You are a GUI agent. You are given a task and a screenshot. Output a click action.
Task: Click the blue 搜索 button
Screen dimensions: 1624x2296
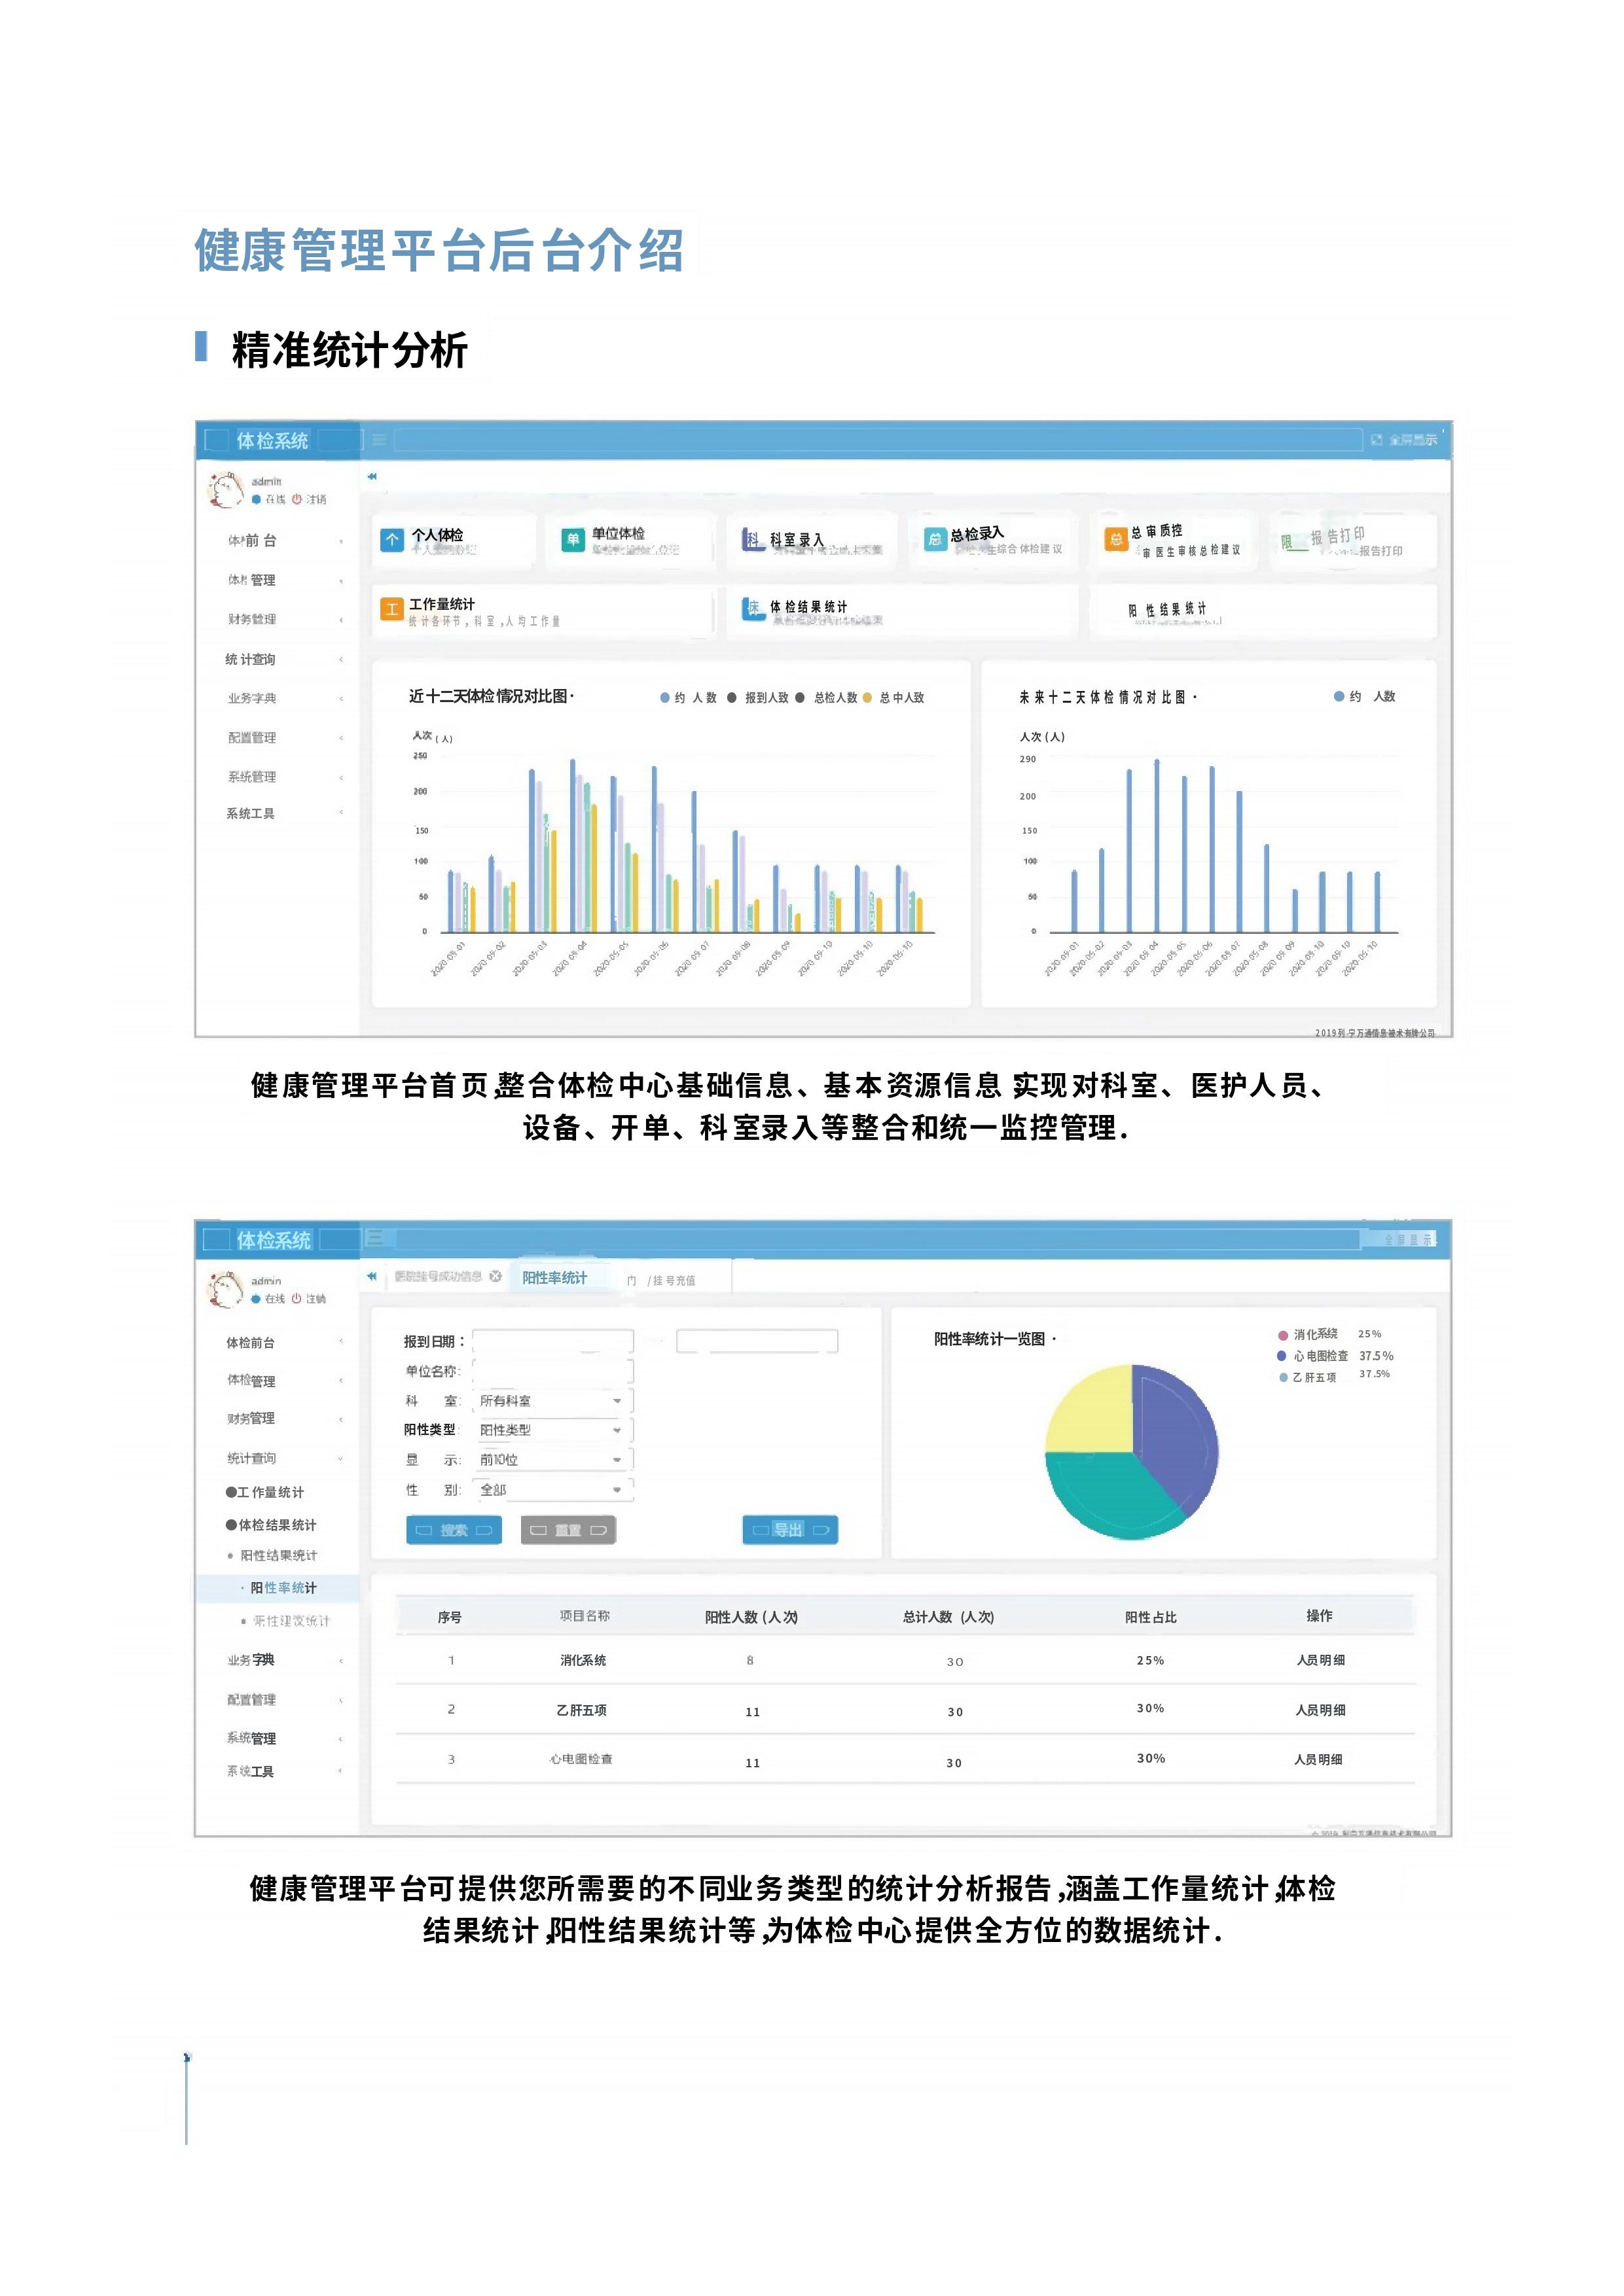tap(454, 1530)
